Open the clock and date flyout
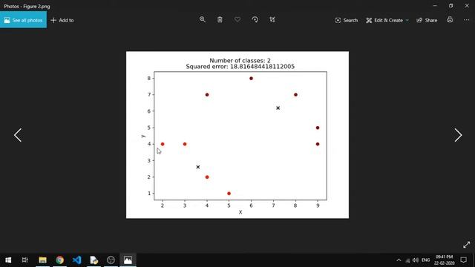 [444, 260]
